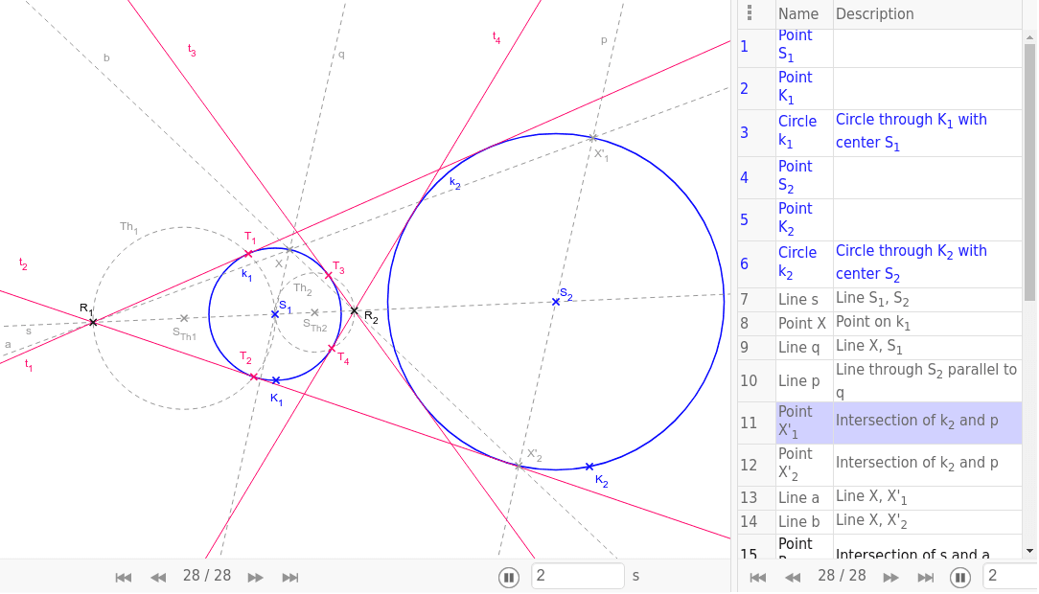Click point X'2 on circle k2
Image resolution: width=1039 pixels, height=594 pixels.
[x=519, y=467]
